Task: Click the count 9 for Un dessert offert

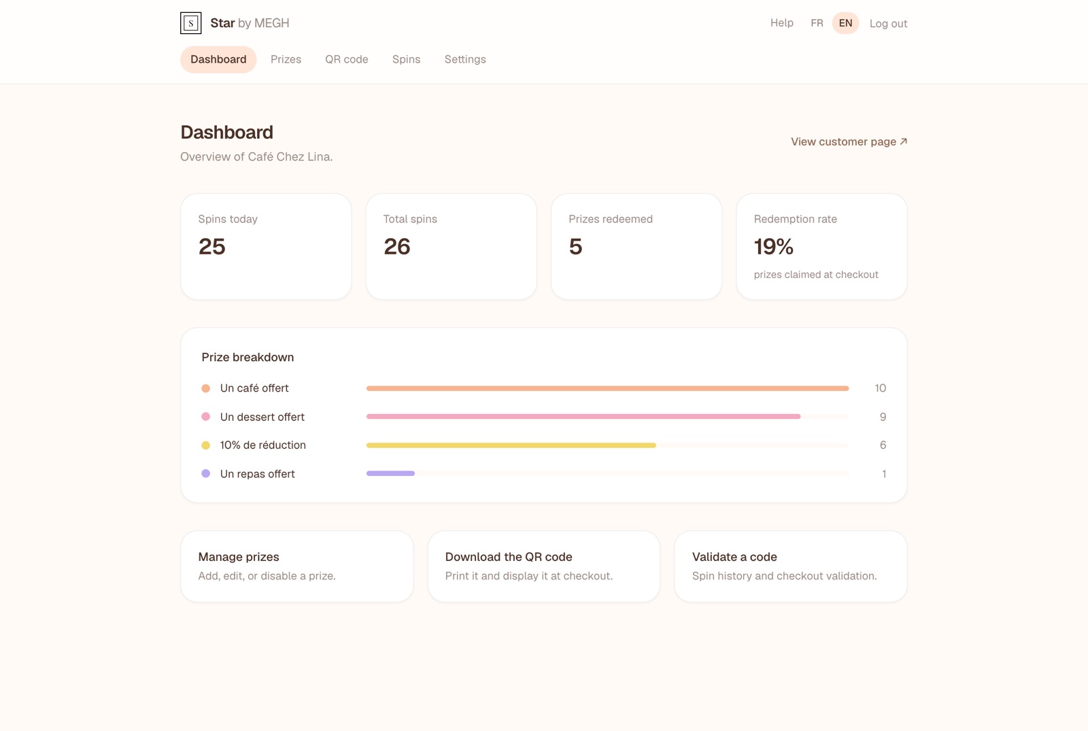Action: click(x=883, y=417)
